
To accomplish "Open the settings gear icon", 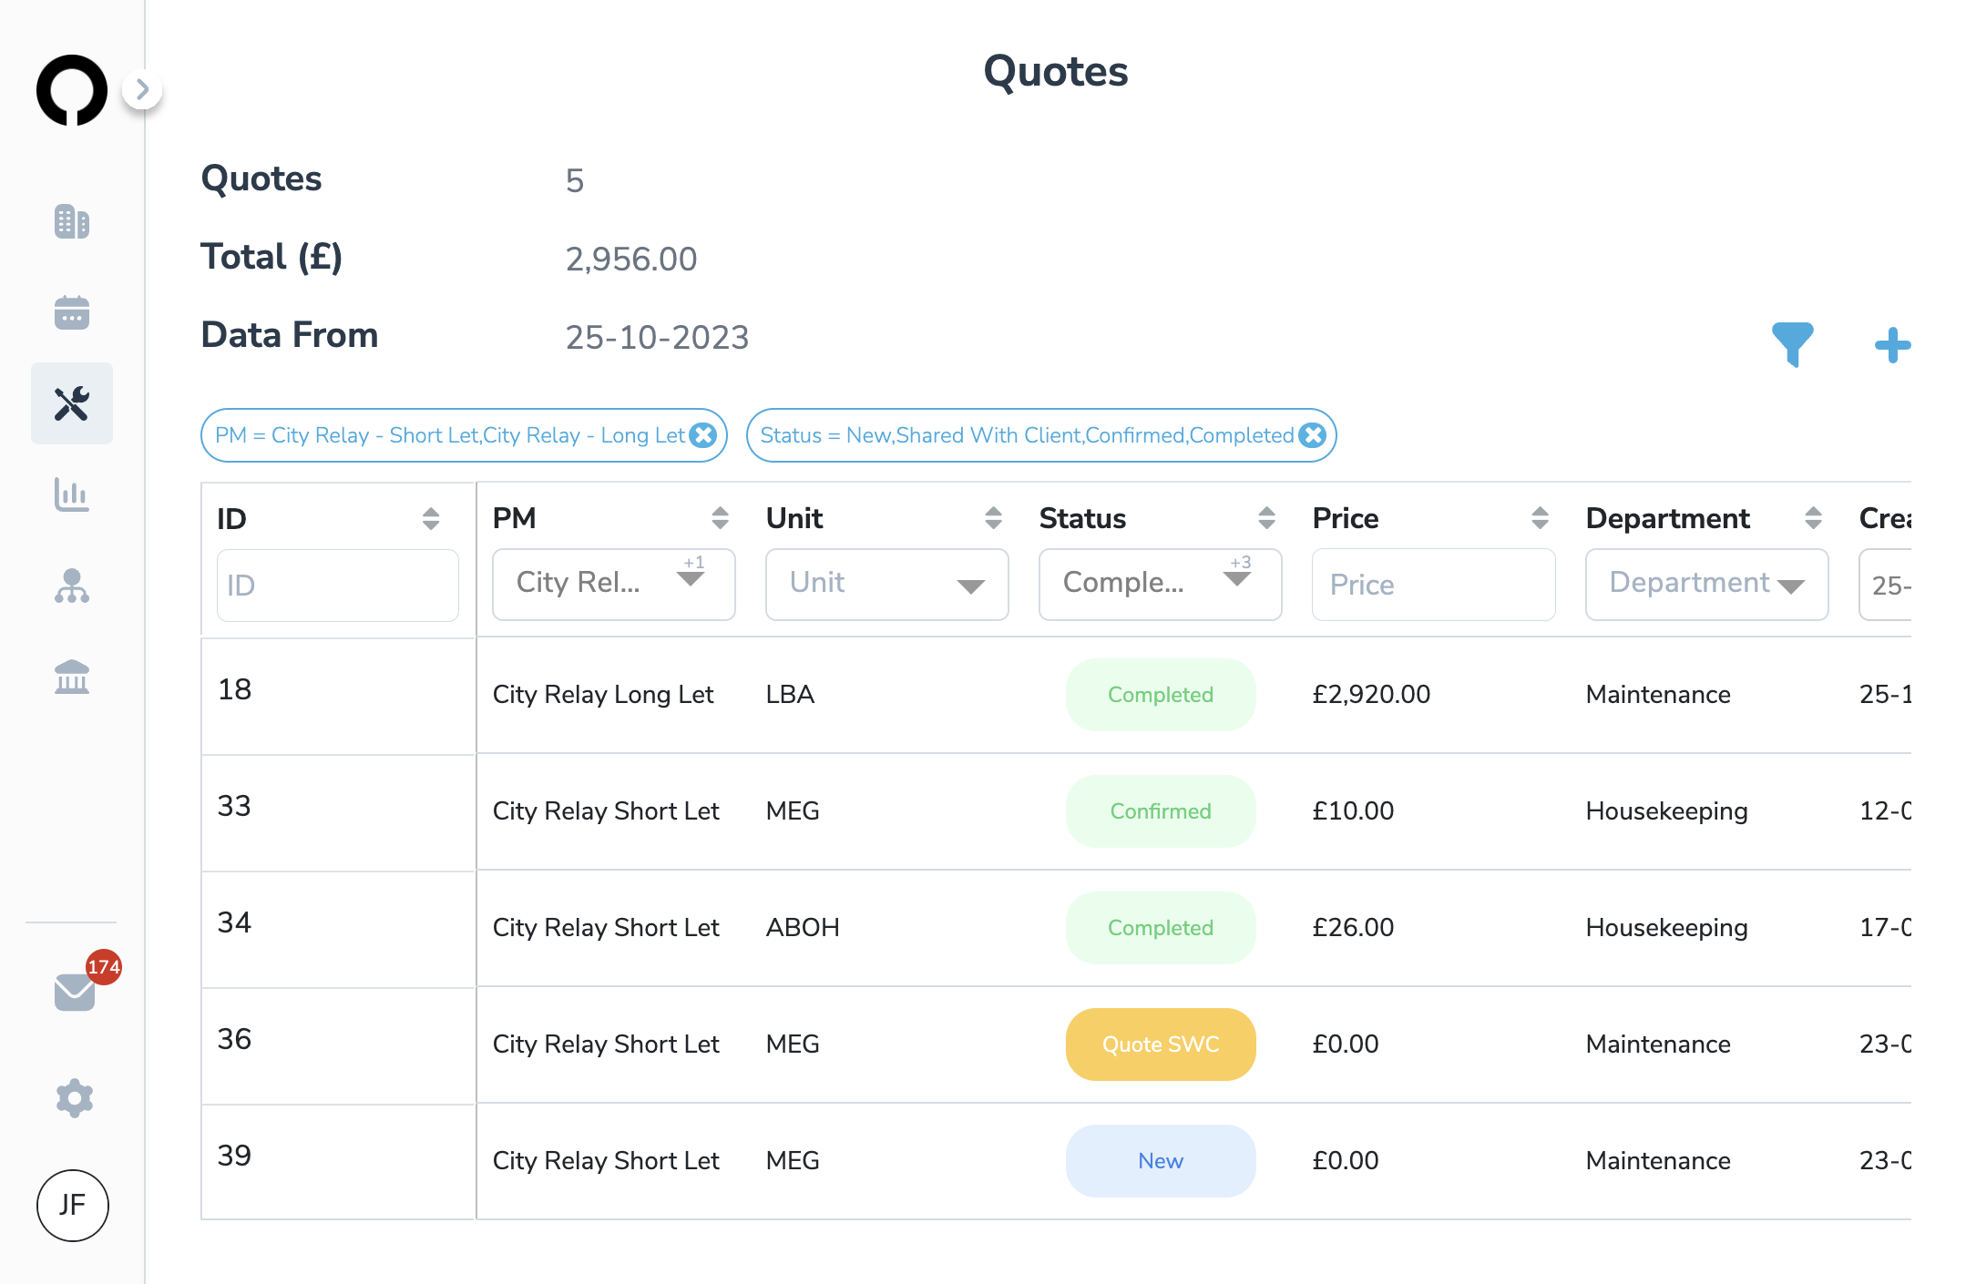I will (75, 1098).
